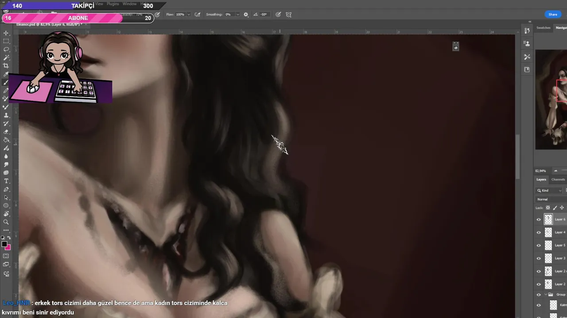
Task: Change screen mode from toolbar
Action: pos(6,264)
